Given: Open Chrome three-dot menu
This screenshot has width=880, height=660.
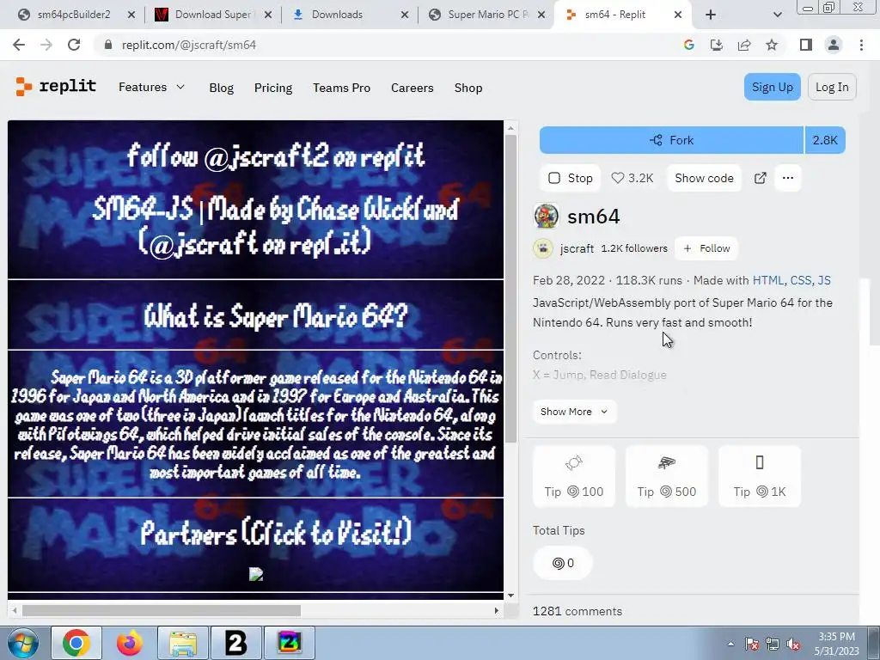Looking at the screenshot, I should coord(861,45).
